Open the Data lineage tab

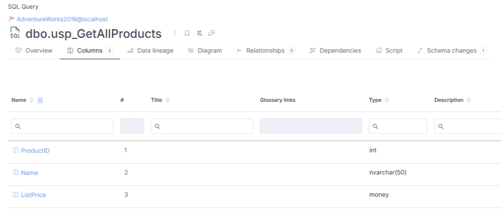click(x=150, y=51)
